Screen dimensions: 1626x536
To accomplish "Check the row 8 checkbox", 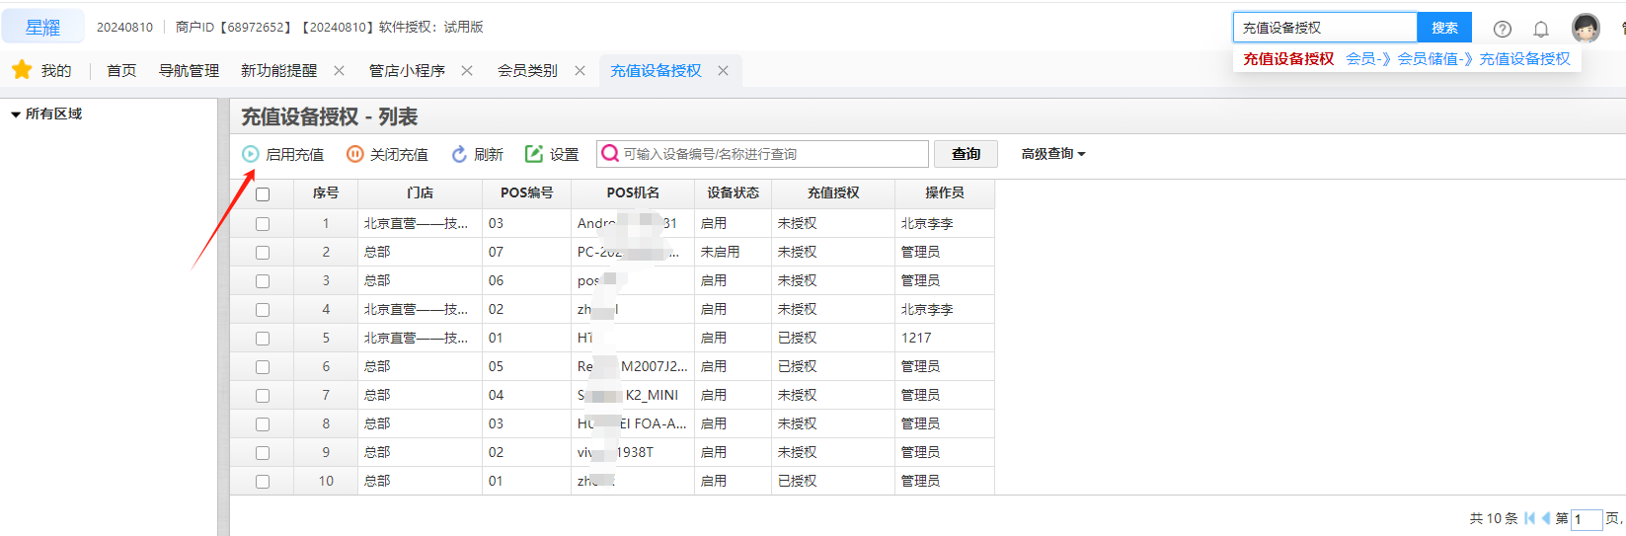I will (263, 424).
